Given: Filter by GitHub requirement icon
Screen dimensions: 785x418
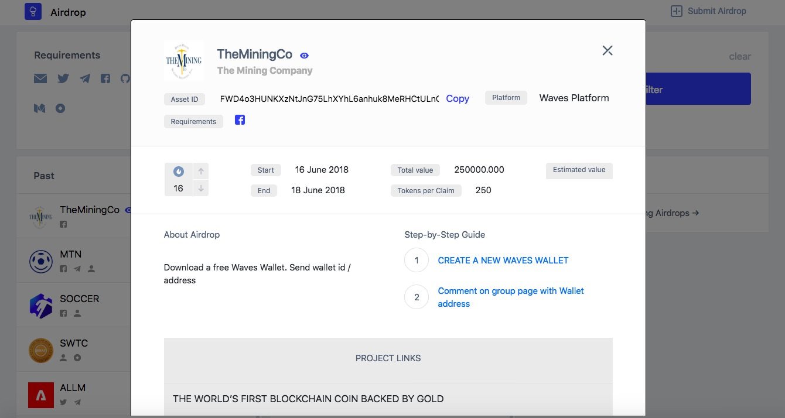Looking at the screenshot, I should click(x=125, y=78).
